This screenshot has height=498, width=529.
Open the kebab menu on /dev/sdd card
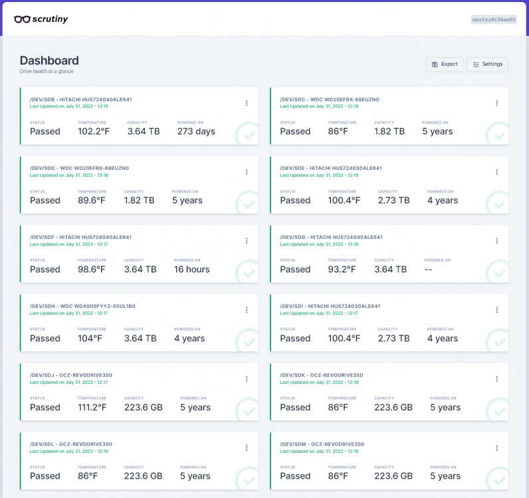(247, 172)
